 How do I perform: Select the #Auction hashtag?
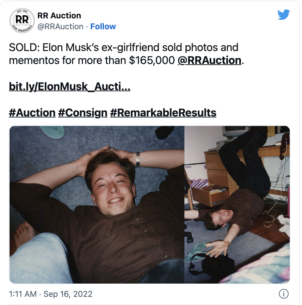tap(32, 113)
